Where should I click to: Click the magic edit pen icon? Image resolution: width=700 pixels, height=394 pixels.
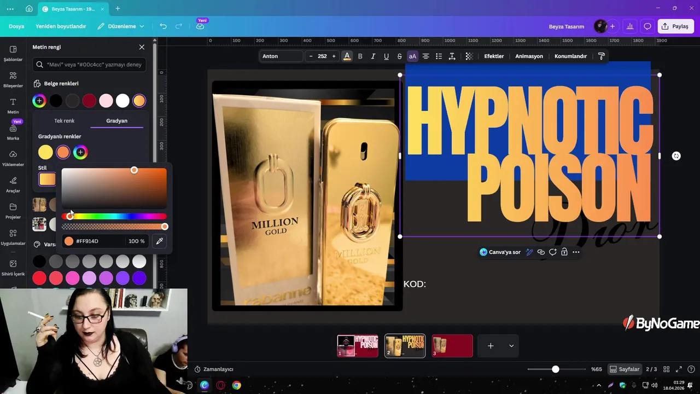[529, 252]
